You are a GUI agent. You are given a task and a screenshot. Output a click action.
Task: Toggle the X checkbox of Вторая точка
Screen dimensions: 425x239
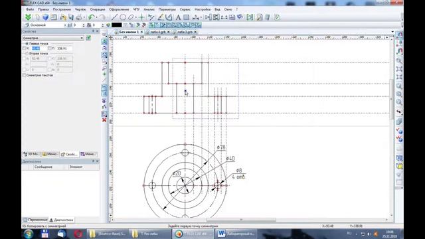pyautogui.click(x=24, y=58)
